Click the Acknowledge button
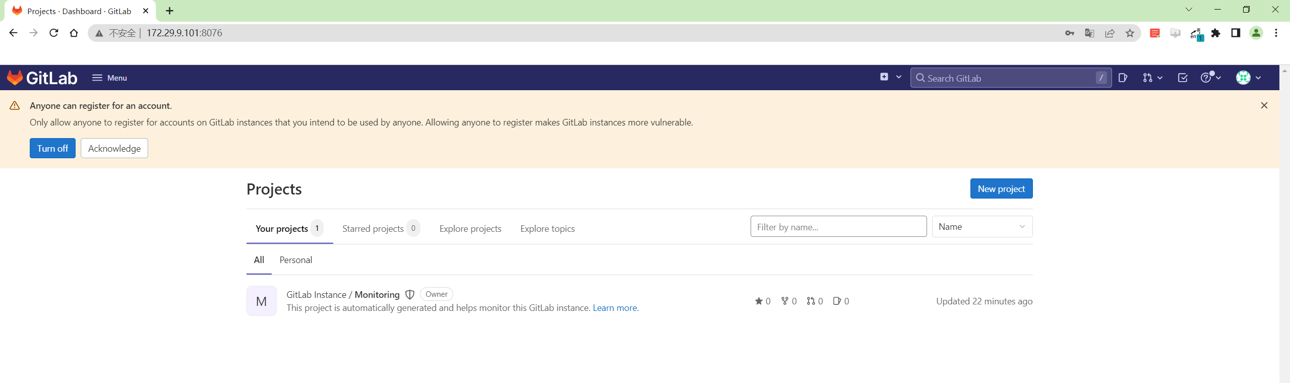Viewport: 1290px width, 383px height. point(114,148)
